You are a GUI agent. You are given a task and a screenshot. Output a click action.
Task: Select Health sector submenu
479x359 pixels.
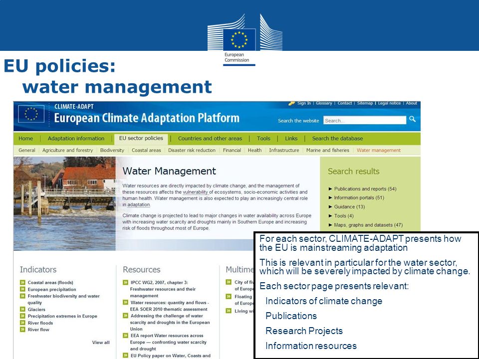(x=255, y=150)
